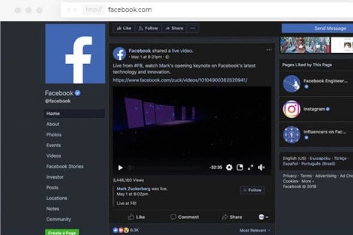The image size is (353, 235).
Task: Open Locations section in sidebar
Action: (57, 198)
